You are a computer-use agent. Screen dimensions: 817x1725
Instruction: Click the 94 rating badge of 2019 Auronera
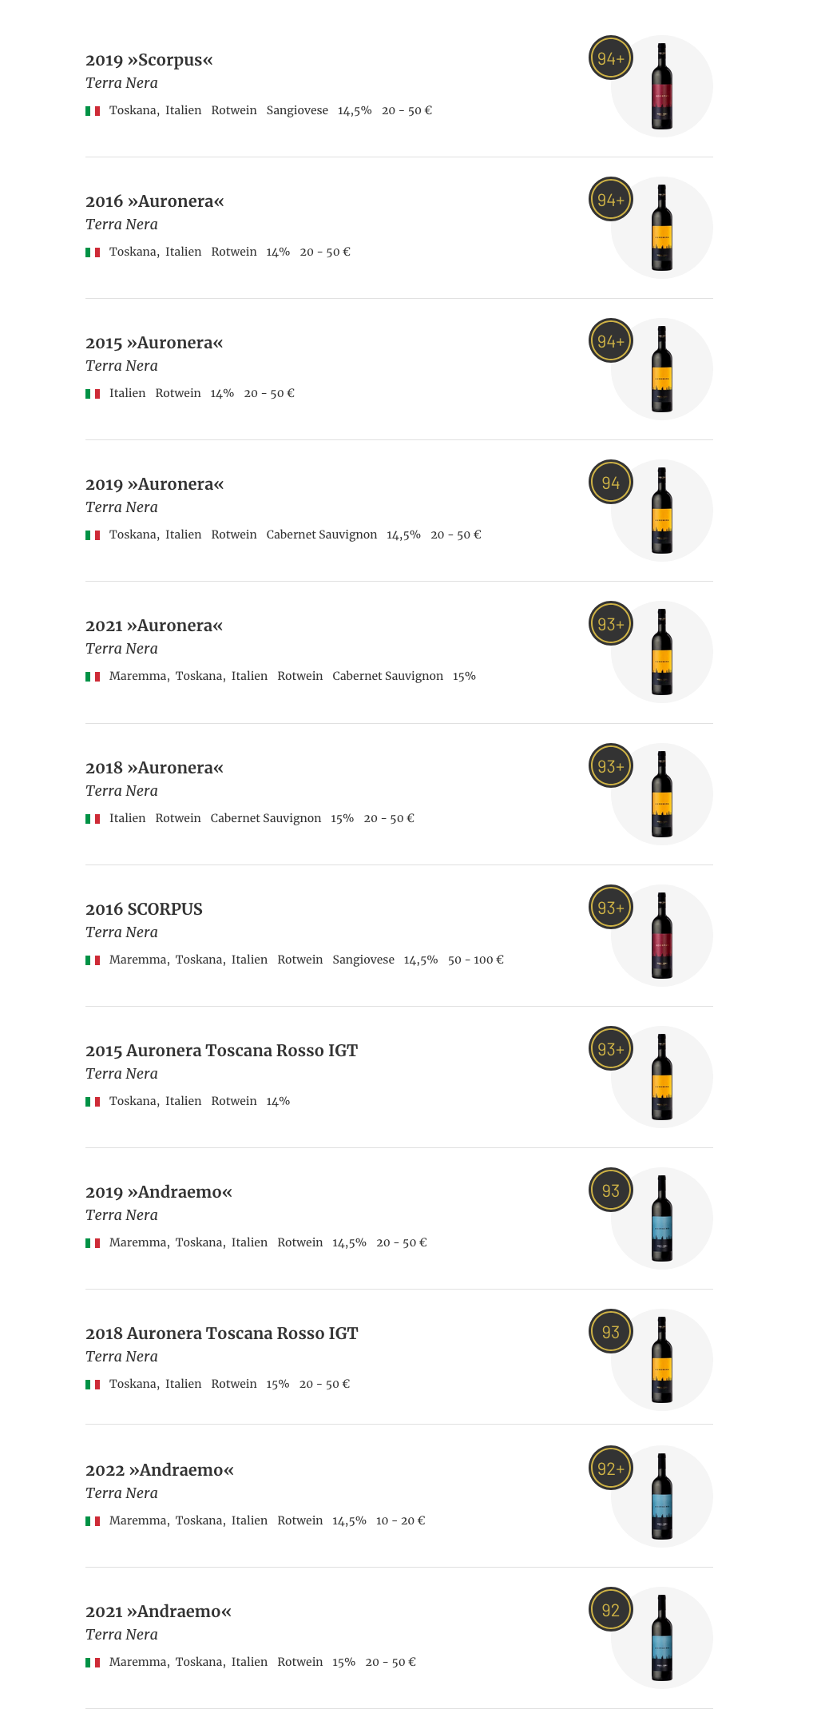tap(611, 483)
